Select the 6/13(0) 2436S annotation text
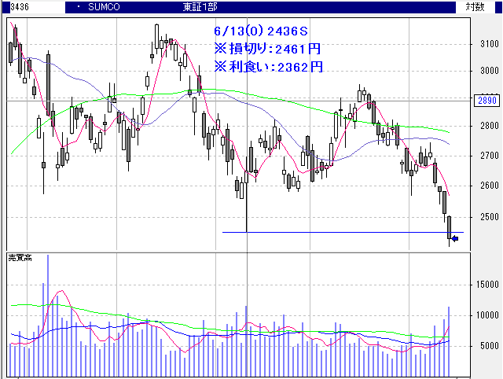503x379 pixels. tap(260, 31)
